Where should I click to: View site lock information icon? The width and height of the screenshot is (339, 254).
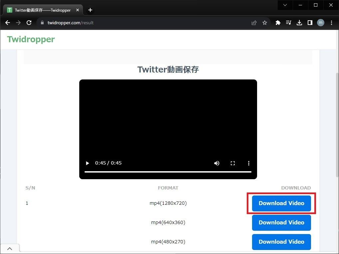(x=42, y=23)
